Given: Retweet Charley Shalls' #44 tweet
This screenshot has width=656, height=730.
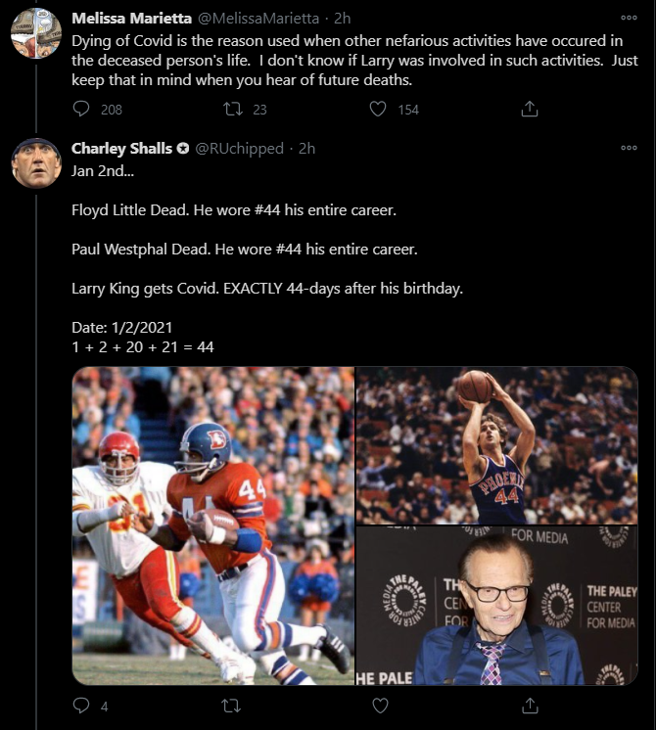Looking at the screenshot, I should tap(231, 706).
